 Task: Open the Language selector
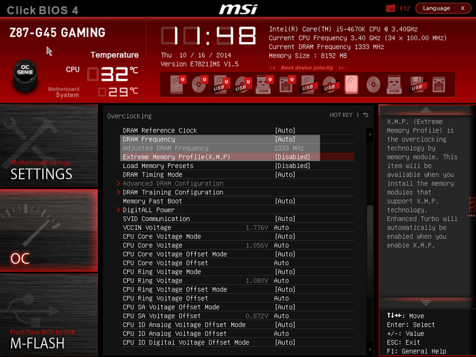click(437, 8)
